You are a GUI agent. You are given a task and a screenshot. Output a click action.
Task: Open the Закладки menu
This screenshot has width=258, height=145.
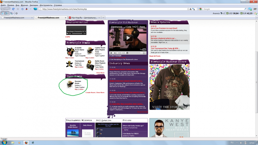pos(34,5)
